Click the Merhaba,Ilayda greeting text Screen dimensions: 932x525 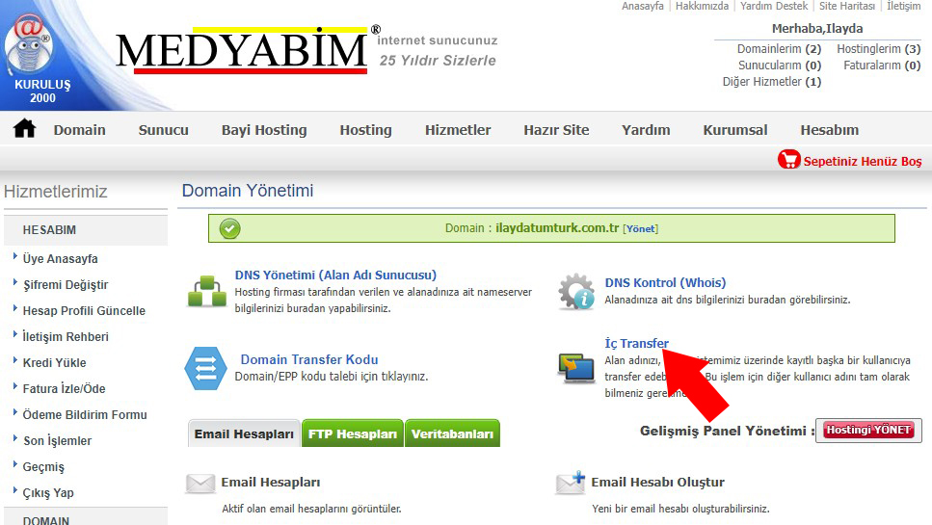point(817,28)
